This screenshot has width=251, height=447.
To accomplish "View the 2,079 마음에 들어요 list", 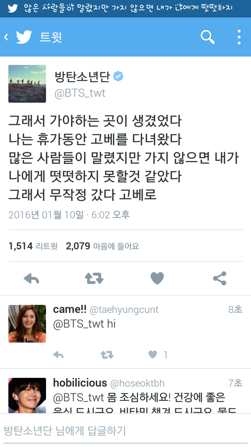I will coord(102,246).
